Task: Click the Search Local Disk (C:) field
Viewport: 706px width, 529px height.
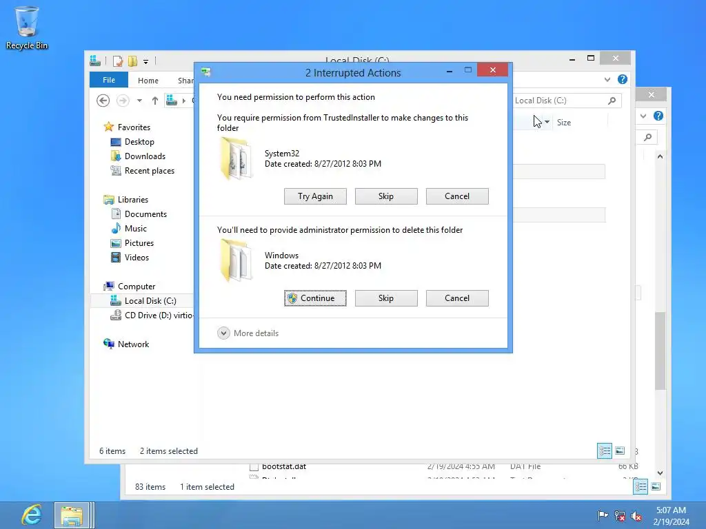Action: 559,101
